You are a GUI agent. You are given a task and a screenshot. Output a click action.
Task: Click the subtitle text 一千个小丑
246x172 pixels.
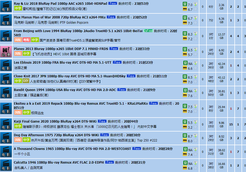pos(22,154)
